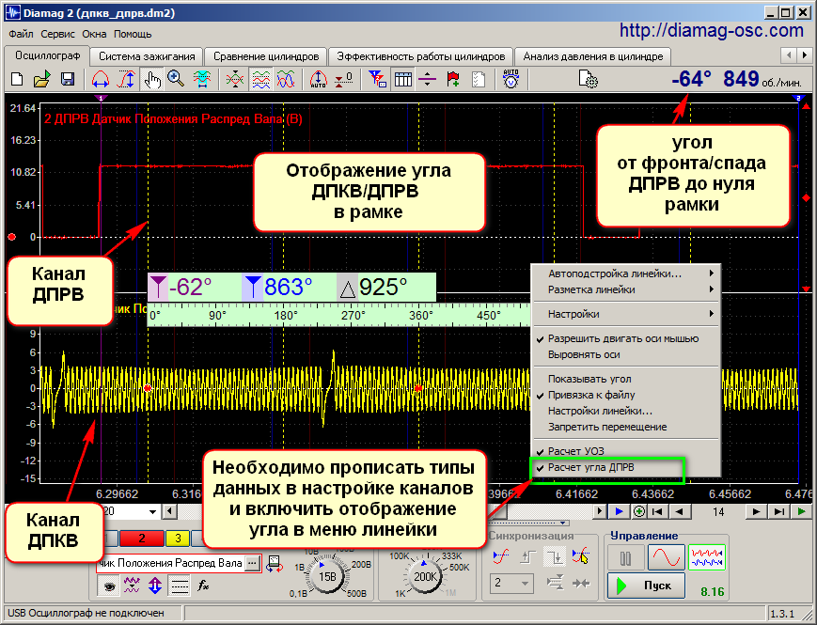Toggle falling step trigger button
This screenshot has height=625, width=817.
(x=555, y=556)
